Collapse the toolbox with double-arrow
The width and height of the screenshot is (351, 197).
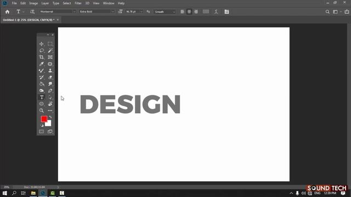point(48,34)
